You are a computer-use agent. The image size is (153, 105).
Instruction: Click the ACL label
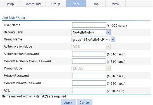point(7,90)
